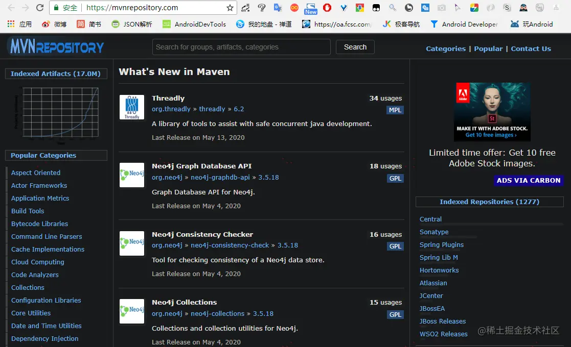
Task: Click the MVNRepository logo
Action: [57, 46]
